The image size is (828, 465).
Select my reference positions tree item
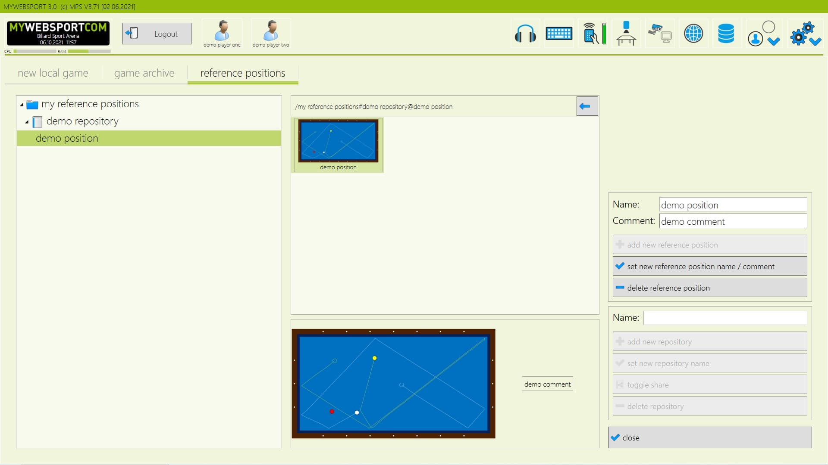[90, 104]
